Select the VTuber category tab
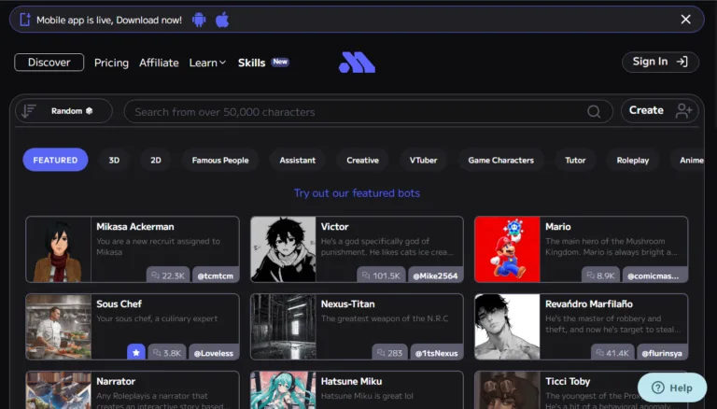 pyautogui.click(x=423, y=160)
